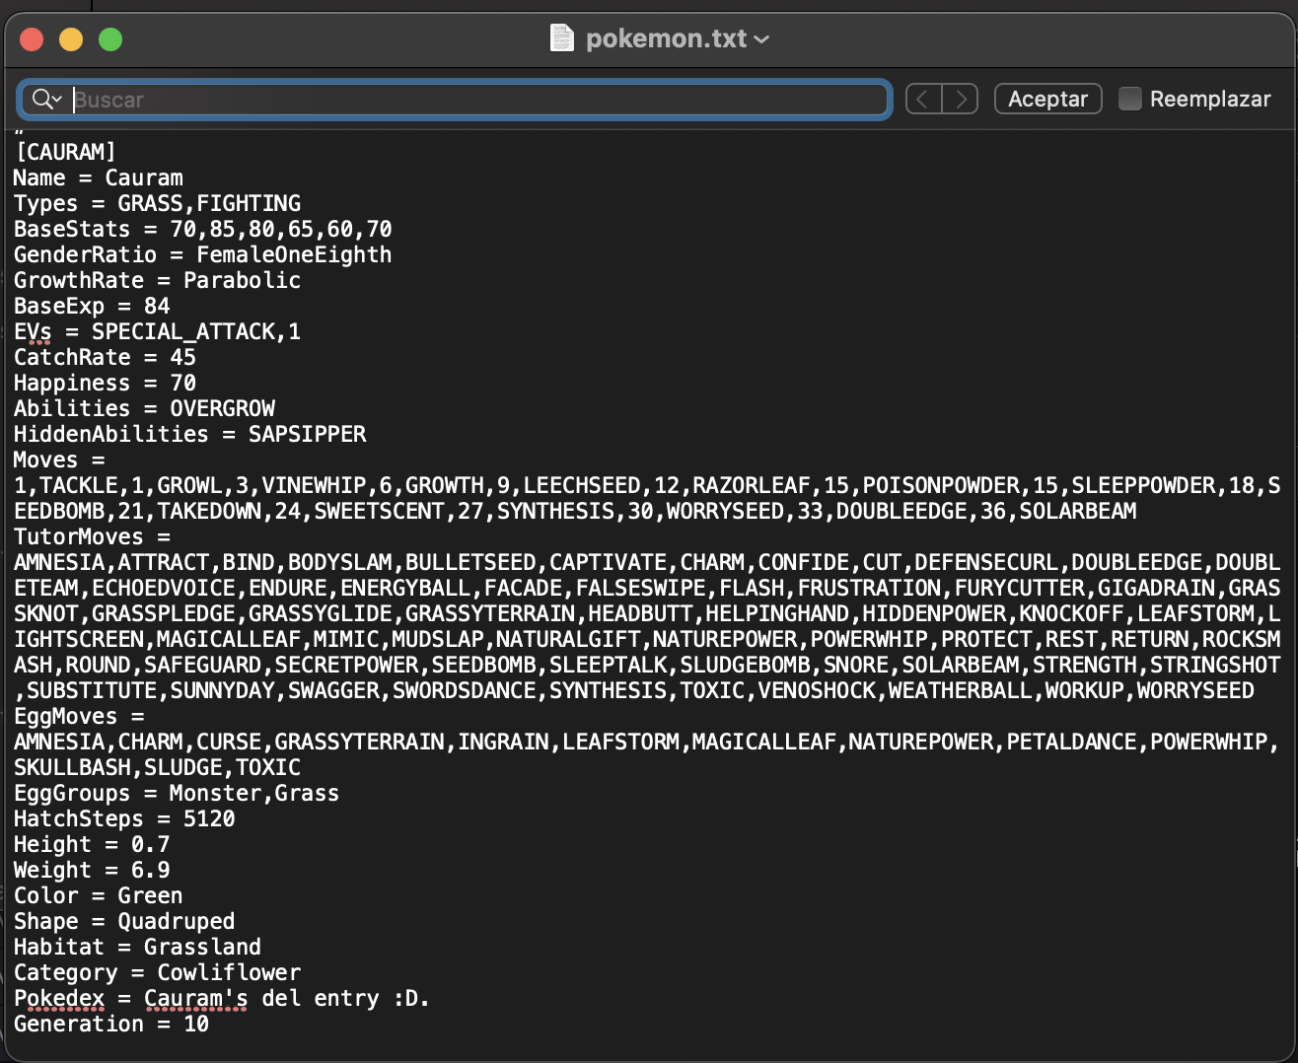Click on the Generation = 10 line
This screenshot has width=1298, height=1063.
[110, 1024]
